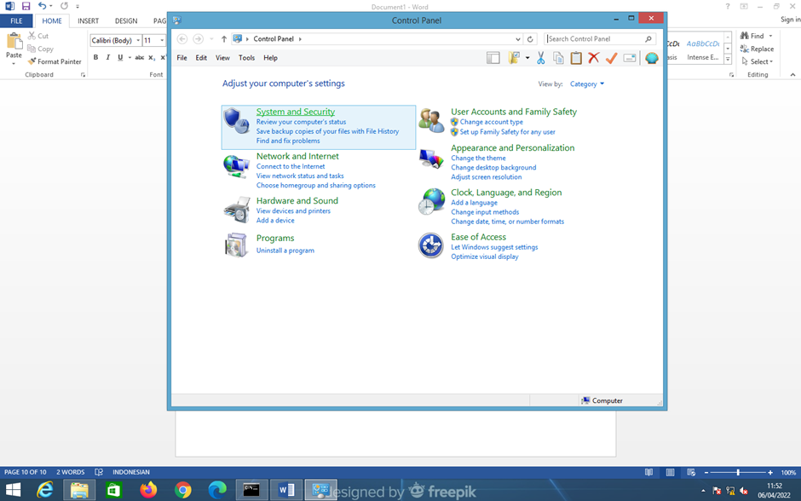The width and height of the screenshot is (801, 501).
Task: Click the Hardware and Sound printer icon
Action: (237, 210)
